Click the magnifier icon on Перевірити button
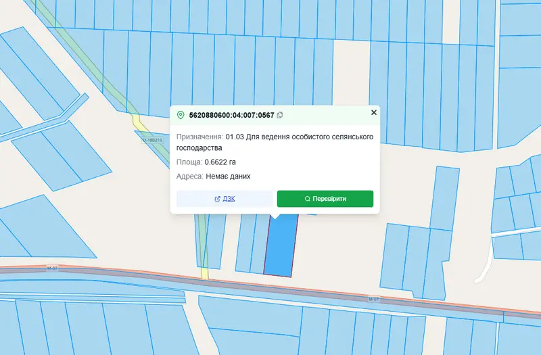541x355 pixels. (308, 199)
